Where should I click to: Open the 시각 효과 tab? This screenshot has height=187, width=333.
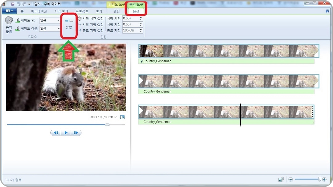[61, 11]
